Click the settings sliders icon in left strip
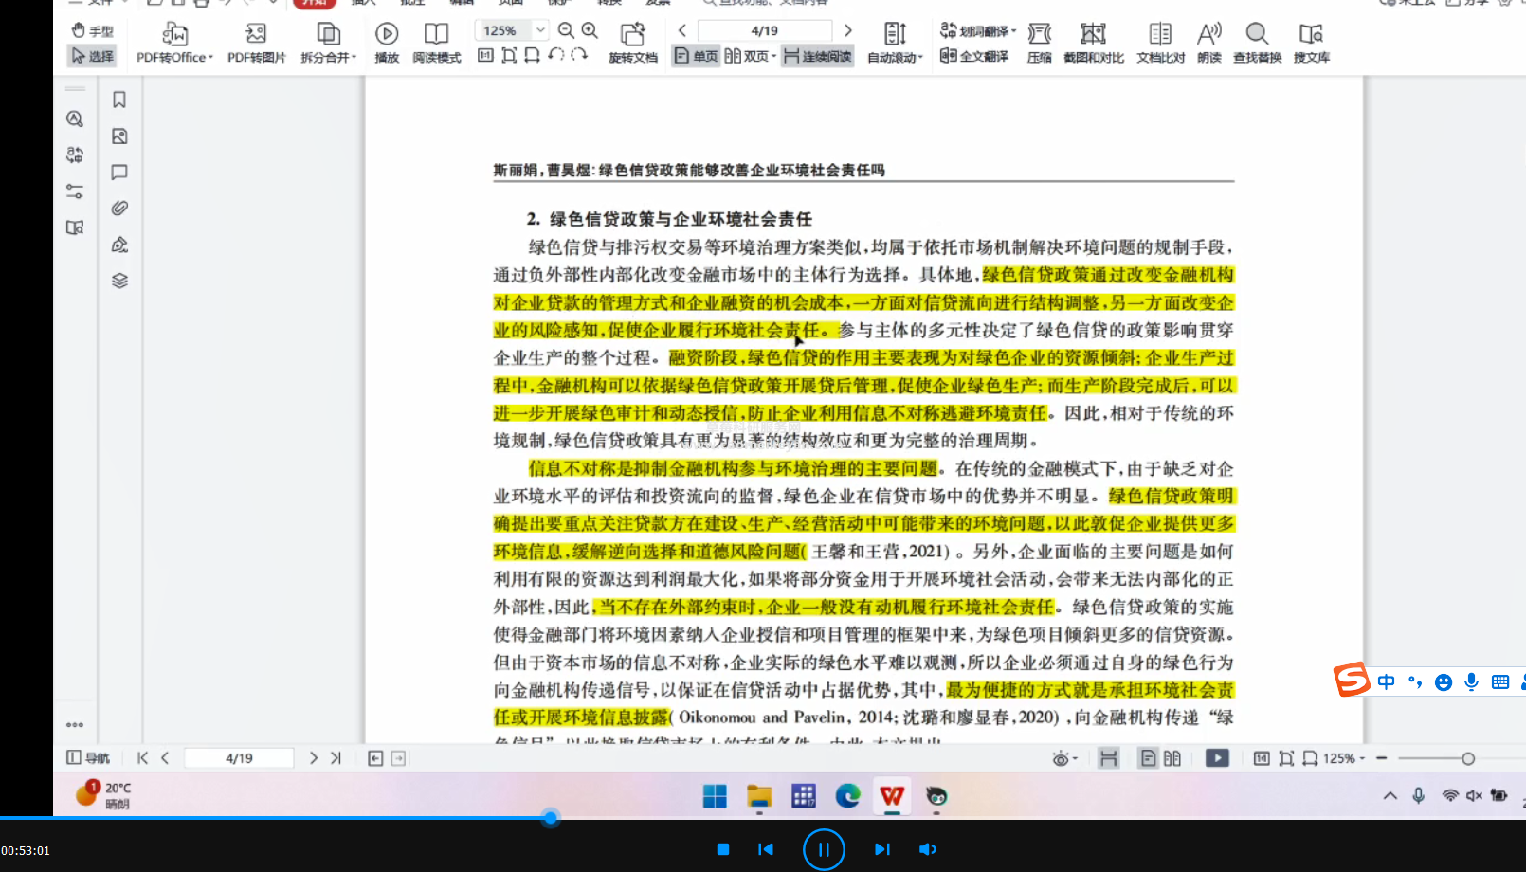 click(x=75, y=191)
